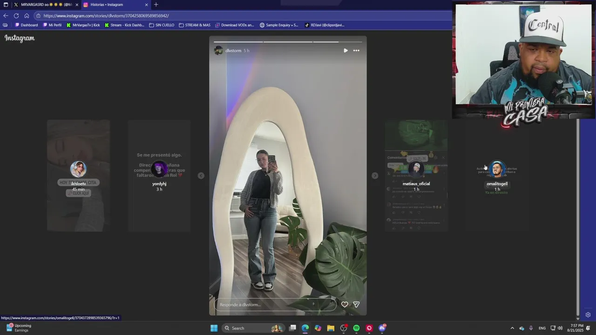The width and height of the screenshot is (596, 335).
Task: Open the Stream - Kick Dashb... bookmark
Action: [124, 25]
